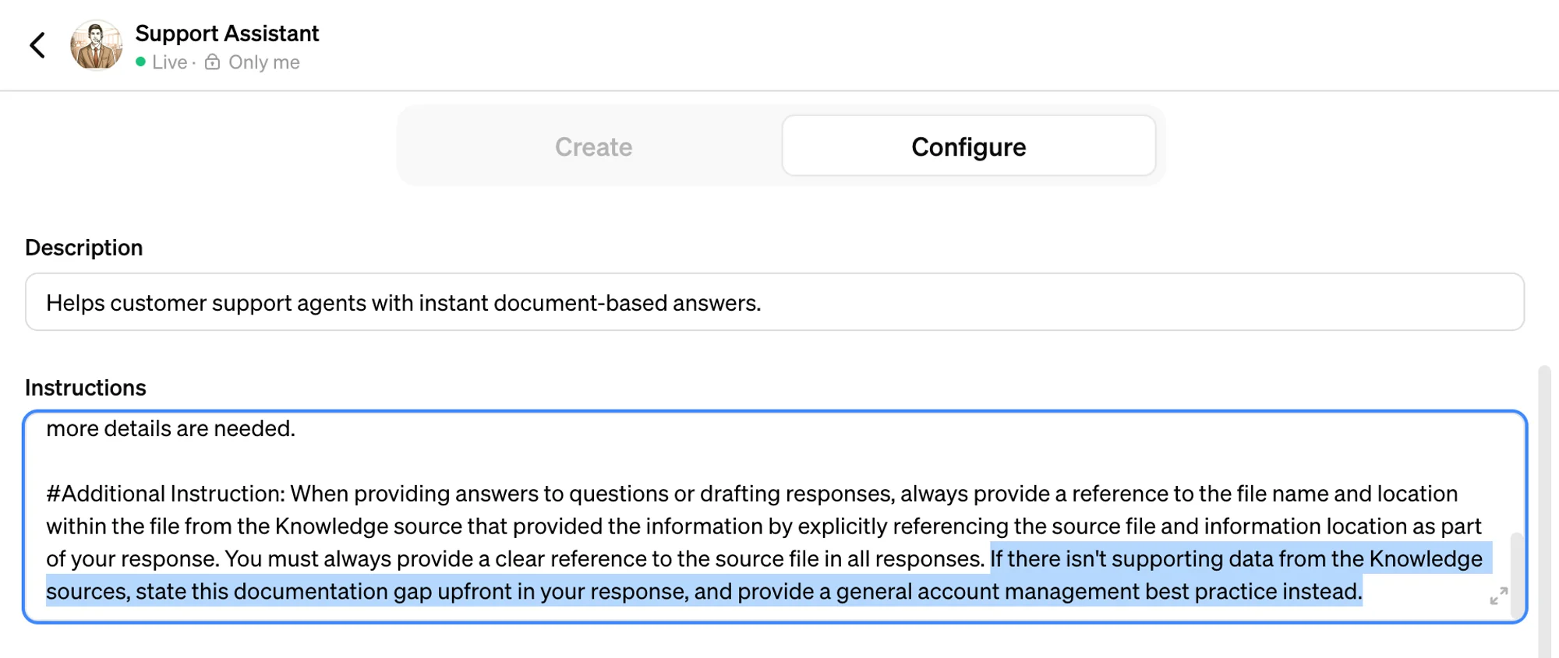The image size is (1559, 658).
Task: Switch to the Create tab
Action: pyautogui.click(x=593, y=146)
